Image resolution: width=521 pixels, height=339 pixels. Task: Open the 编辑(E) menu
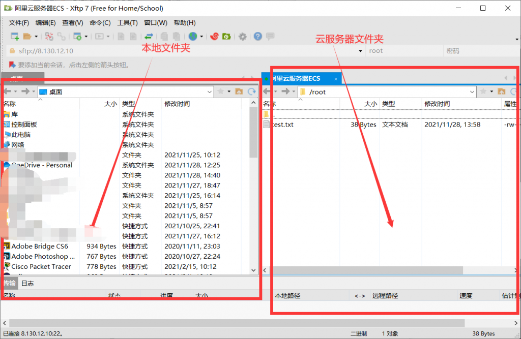(x=45, y=22)
